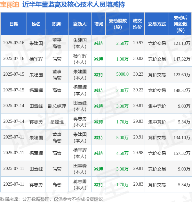Click the 2.50万 share change value

(x=122, y=43)
